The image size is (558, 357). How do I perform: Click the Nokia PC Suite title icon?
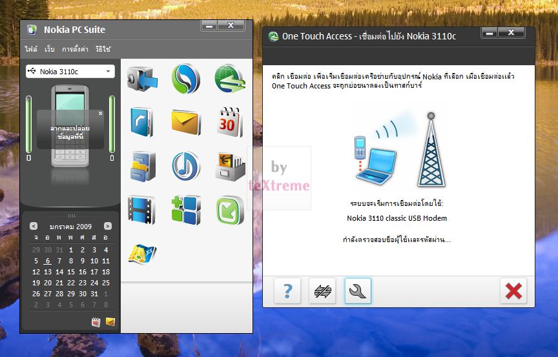32,30
